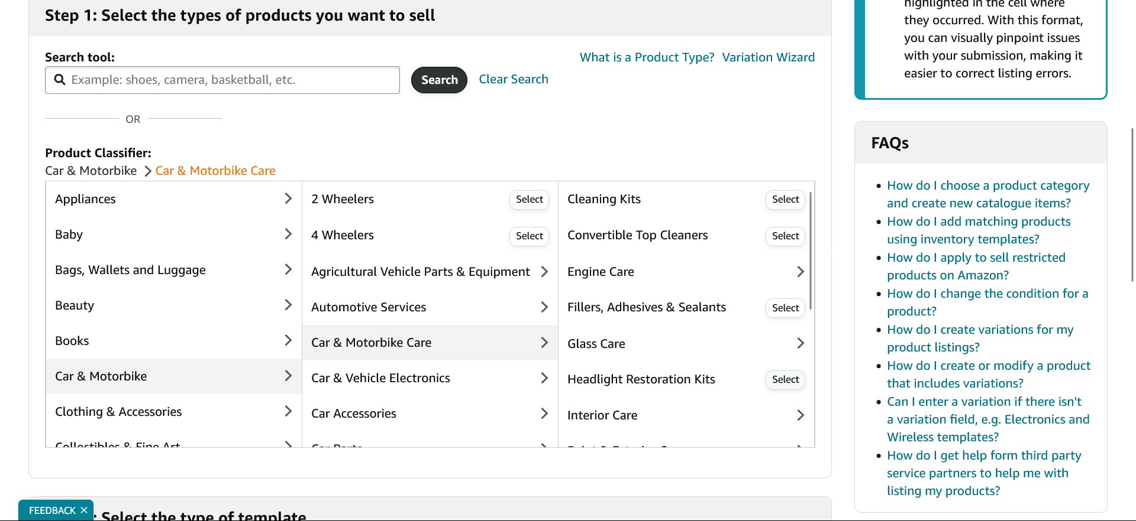Expand Car Accessories chevron
The width and height of the screenshot is (1136, 521).
click(544, 413)
